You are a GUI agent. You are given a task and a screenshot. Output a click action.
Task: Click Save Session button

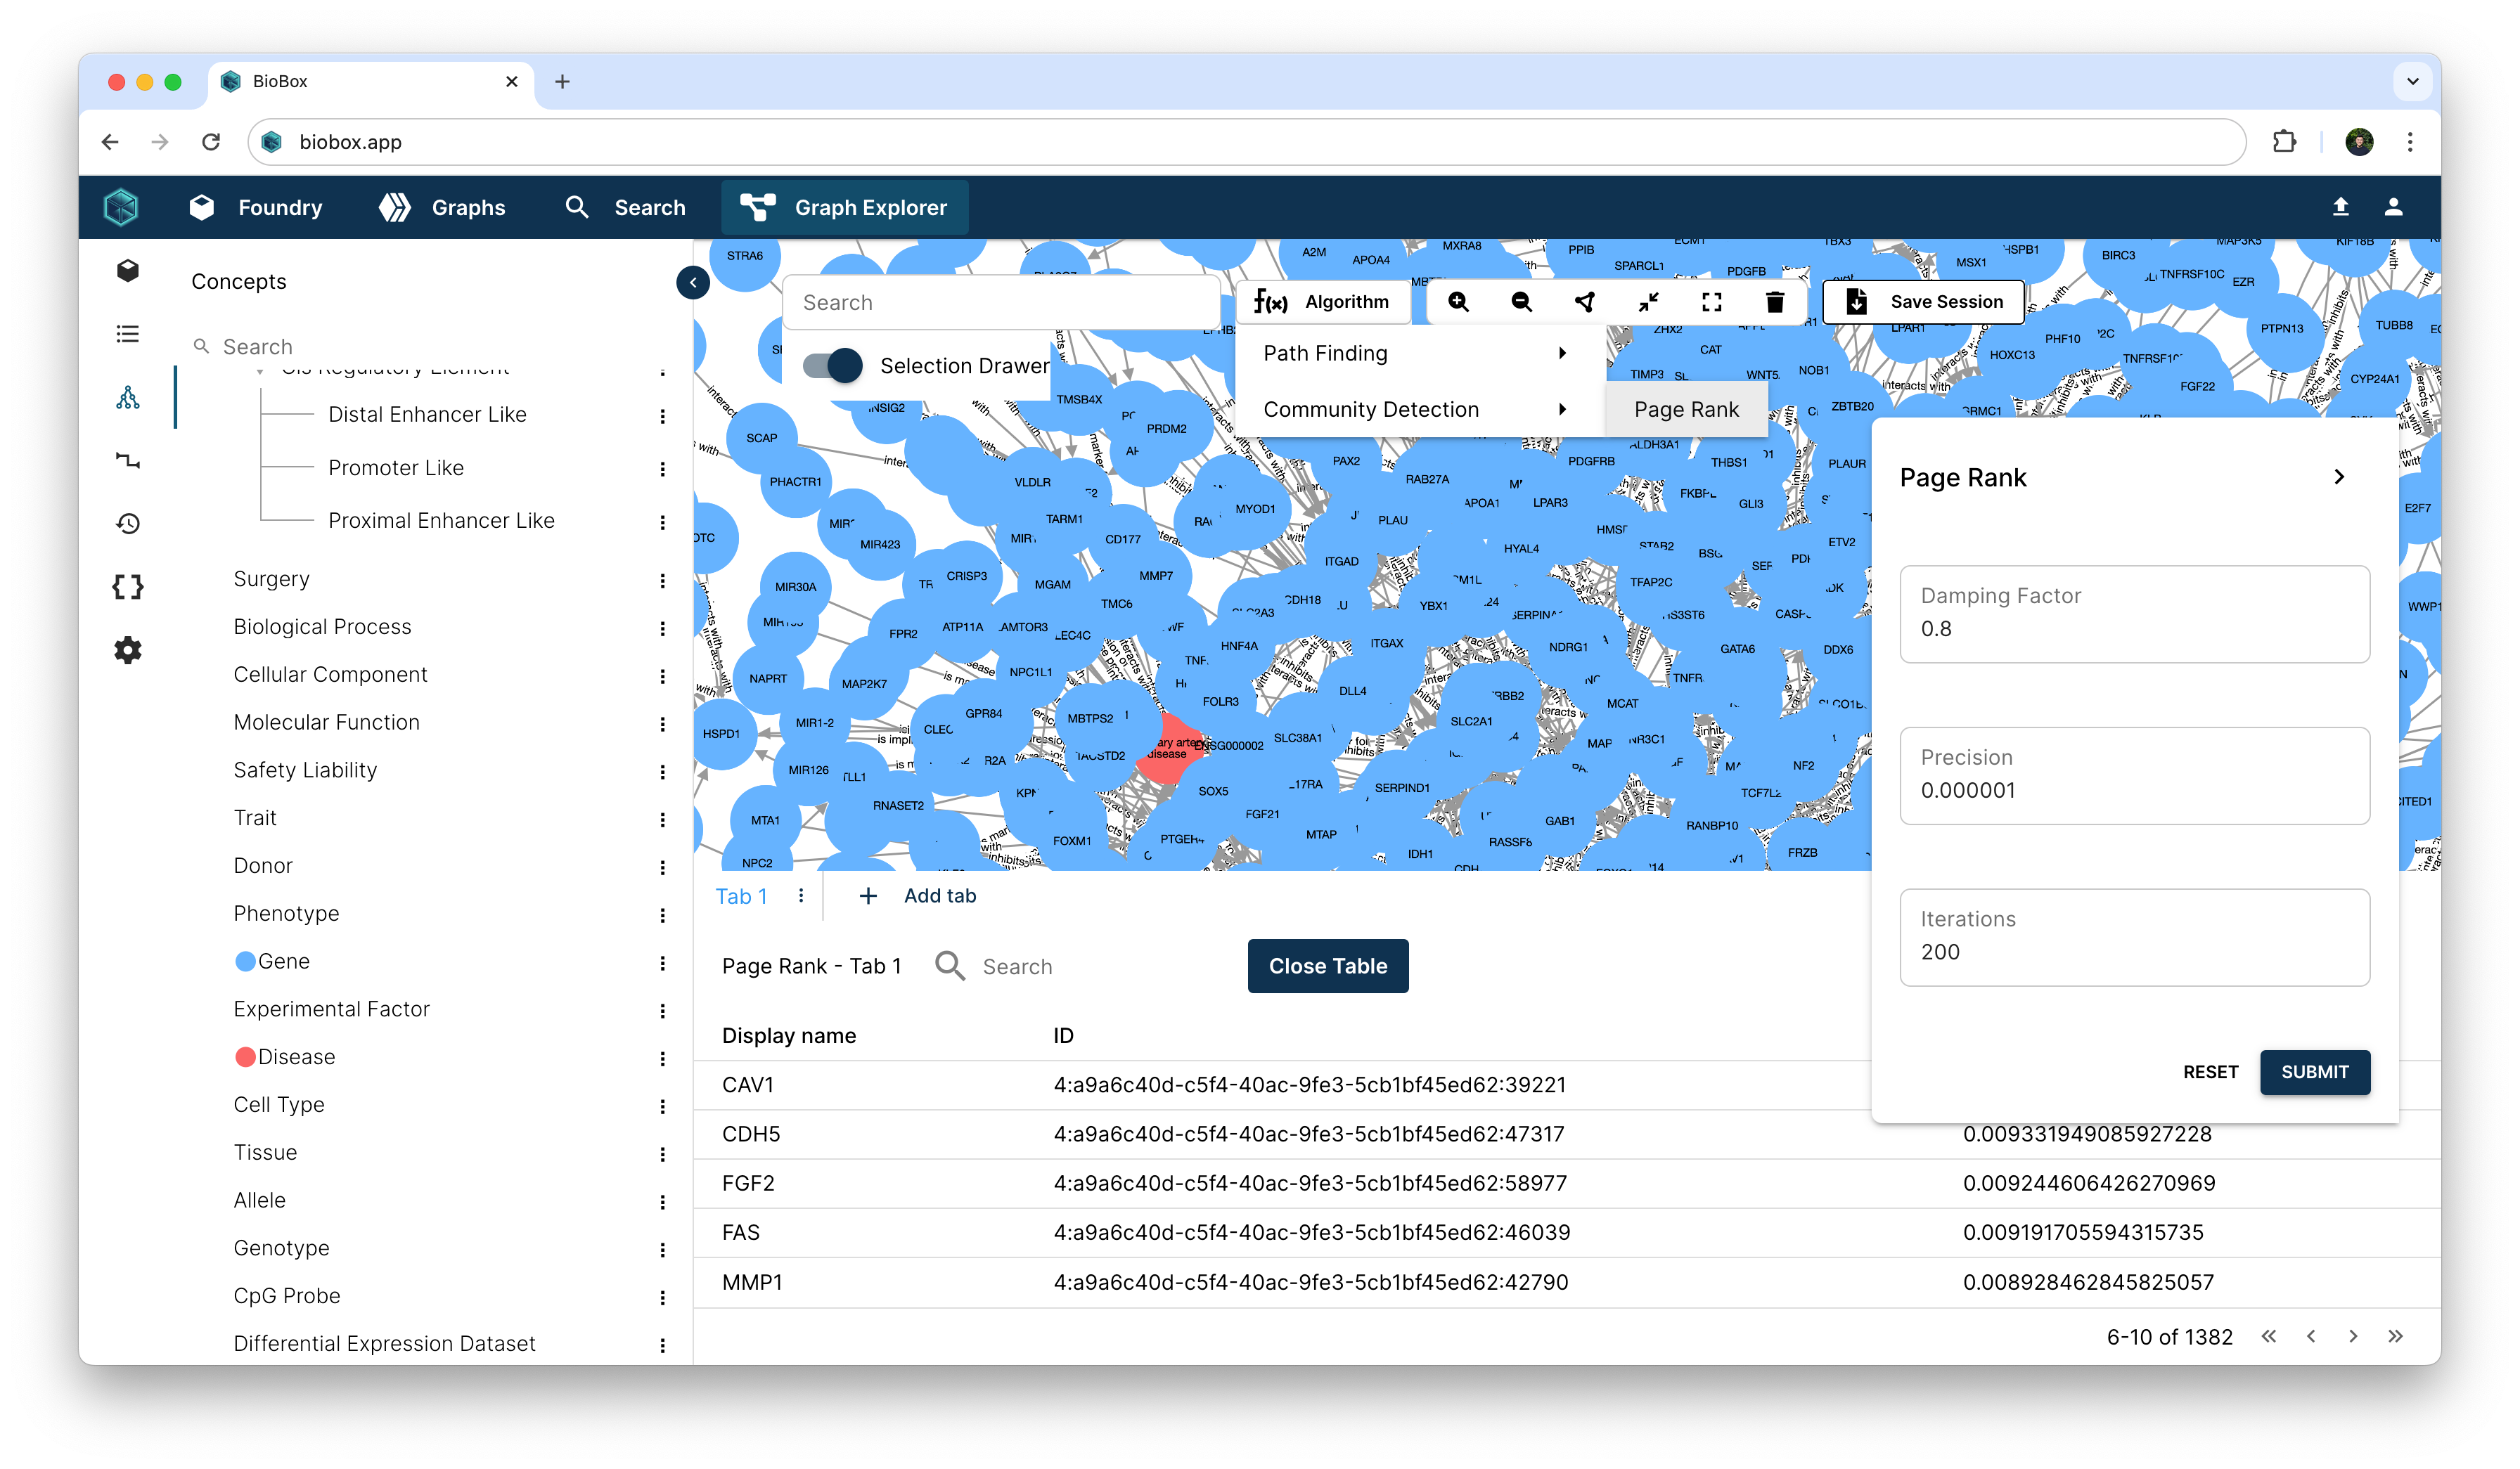point(1923,302)
